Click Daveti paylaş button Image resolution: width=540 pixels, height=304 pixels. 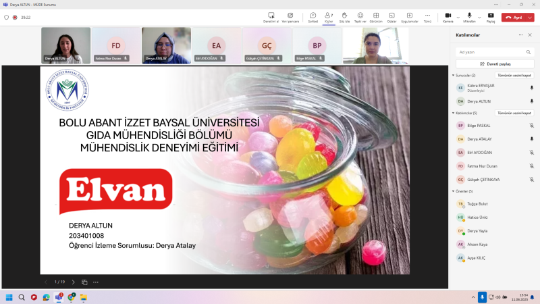(495, 64)
